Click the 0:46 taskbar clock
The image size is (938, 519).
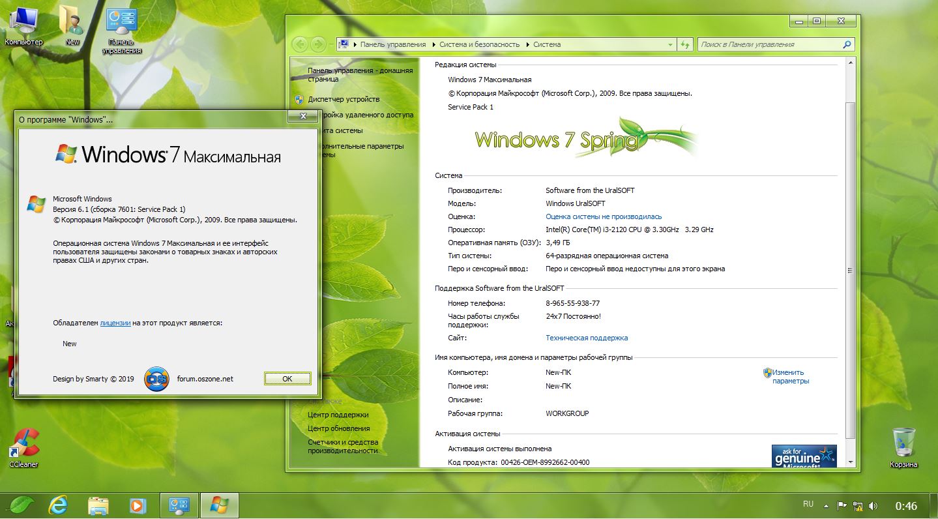(x=906, y=506)
